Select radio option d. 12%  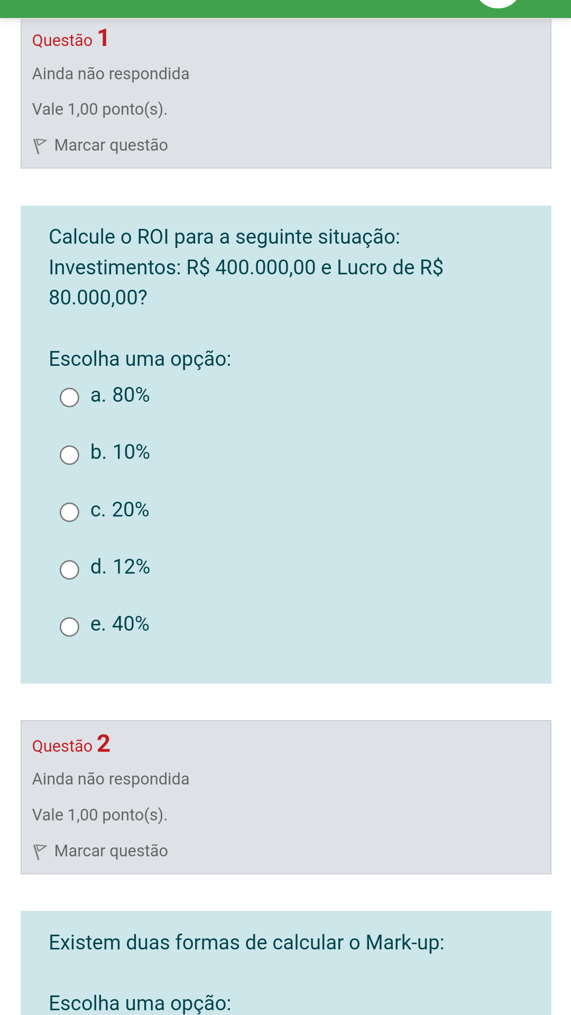point(69,569)
